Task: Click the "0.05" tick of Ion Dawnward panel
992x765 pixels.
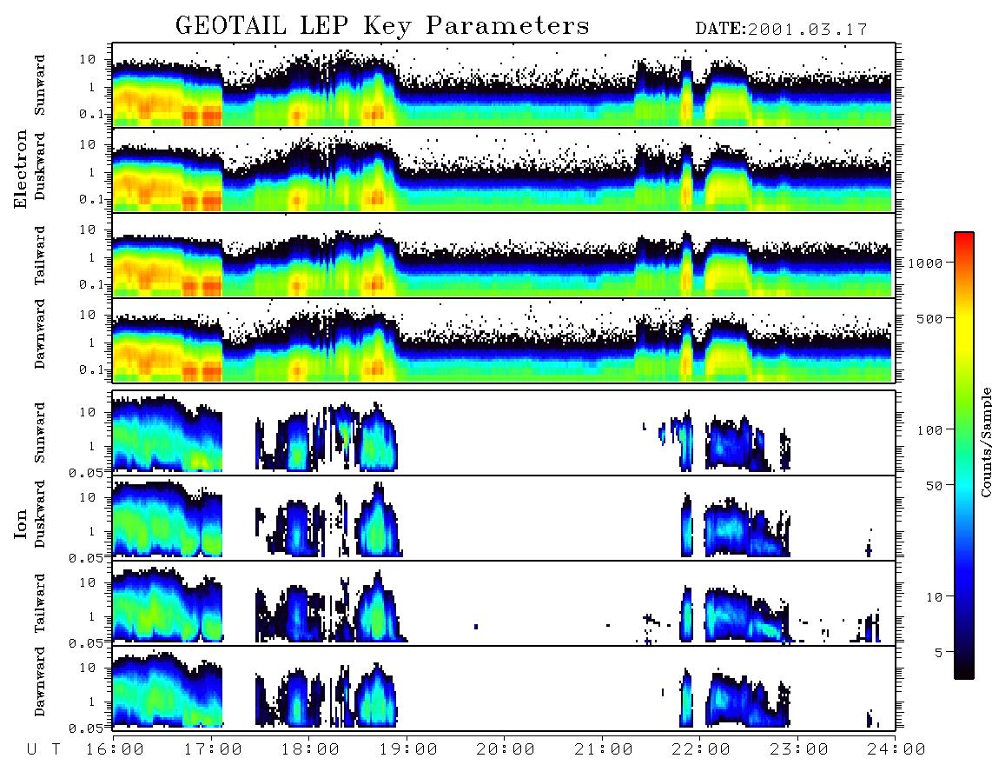Action: (85, 728)
